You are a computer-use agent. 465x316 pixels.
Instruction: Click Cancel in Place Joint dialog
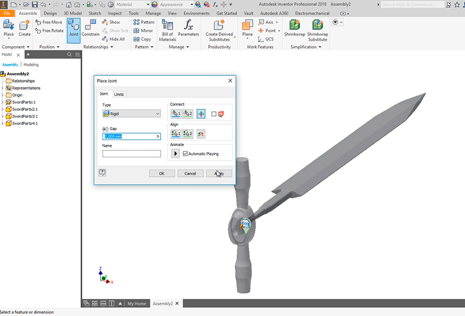190,174
